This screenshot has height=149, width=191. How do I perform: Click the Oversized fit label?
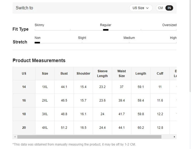[169, 25]
